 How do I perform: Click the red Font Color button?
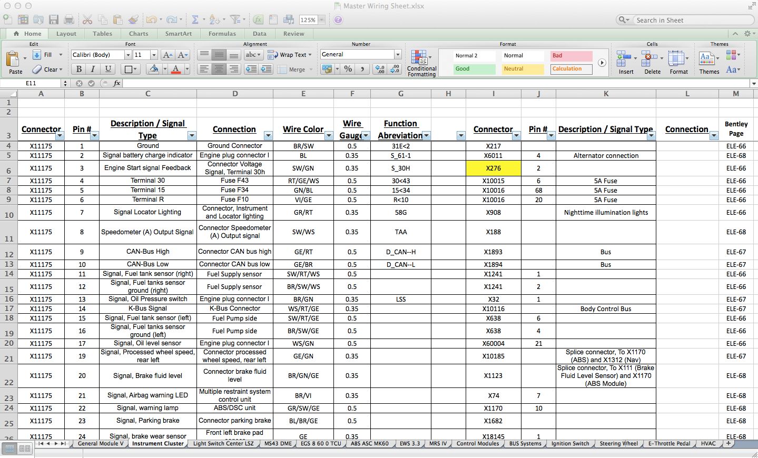pos(176,69)
